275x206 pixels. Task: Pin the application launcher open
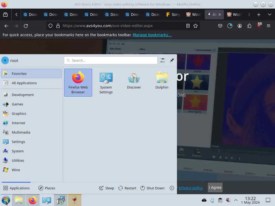click(172, 60)
